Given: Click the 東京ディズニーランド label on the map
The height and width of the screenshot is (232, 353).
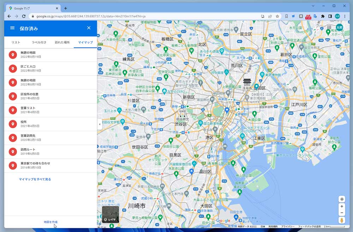Looking at the screenshot, I should tap(292, 155).
